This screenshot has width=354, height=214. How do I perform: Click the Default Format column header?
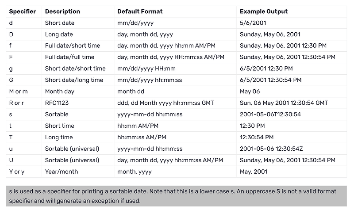click(x=140, y=11)
